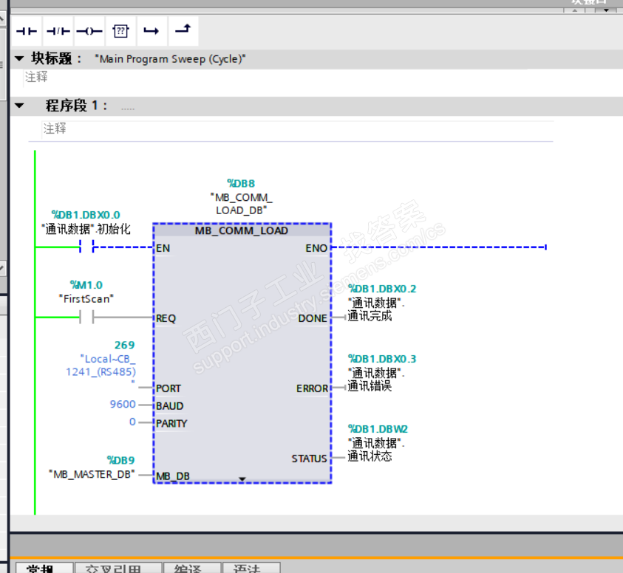Image resolution: width=623 pixels, height=573 pixels.
Task: Select the 通讯数据.初始化 contact on EN line
Action: pos(86,247)
